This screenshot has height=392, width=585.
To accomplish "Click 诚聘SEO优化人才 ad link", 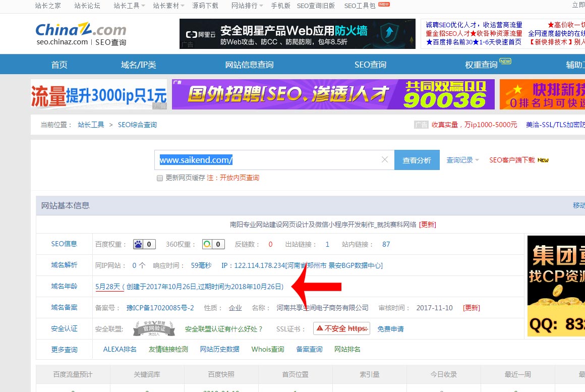I will 474,25.
